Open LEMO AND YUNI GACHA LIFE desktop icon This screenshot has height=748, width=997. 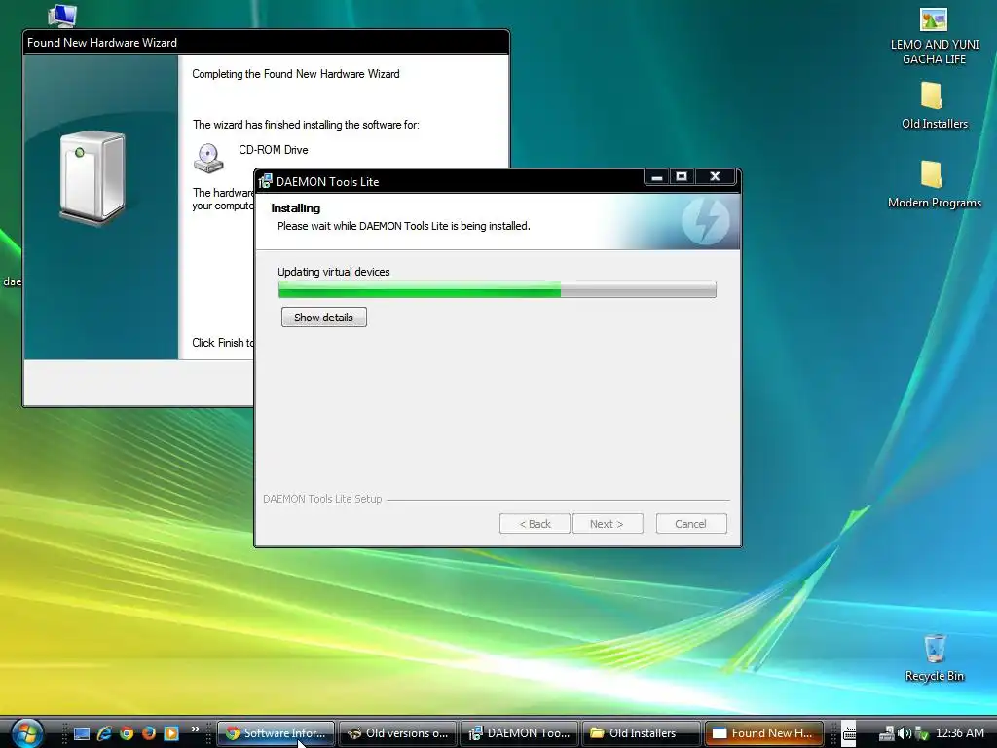tap(934, 37)
